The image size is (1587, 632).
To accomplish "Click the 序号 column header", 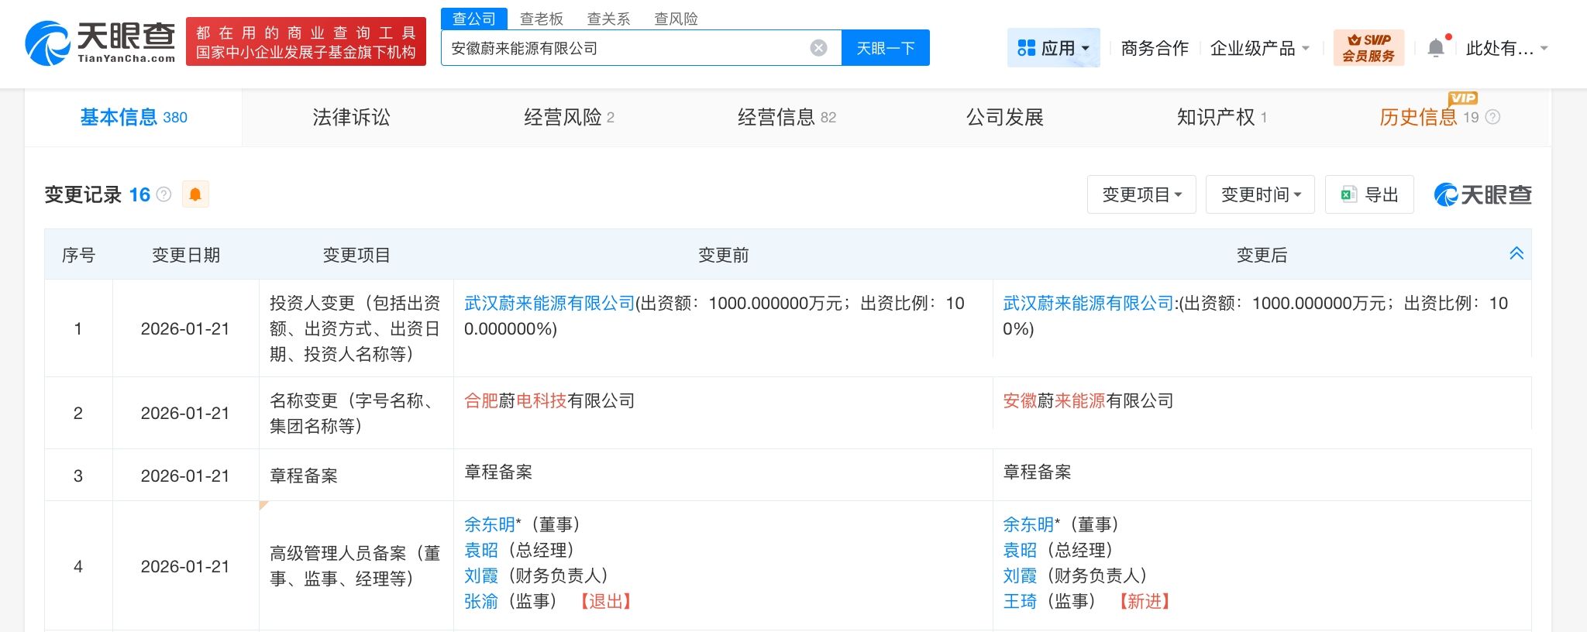I will 78,255.
